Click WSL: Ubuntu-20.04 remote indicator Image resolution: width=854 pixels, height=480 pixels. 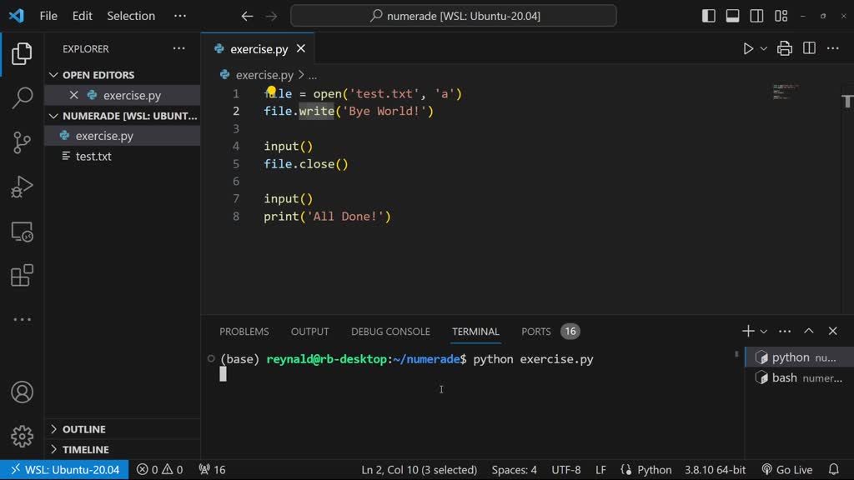tap(64, 470)
